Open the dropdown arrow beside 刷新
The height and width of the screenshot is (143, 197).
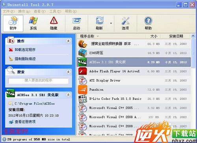tap(111, 23)
